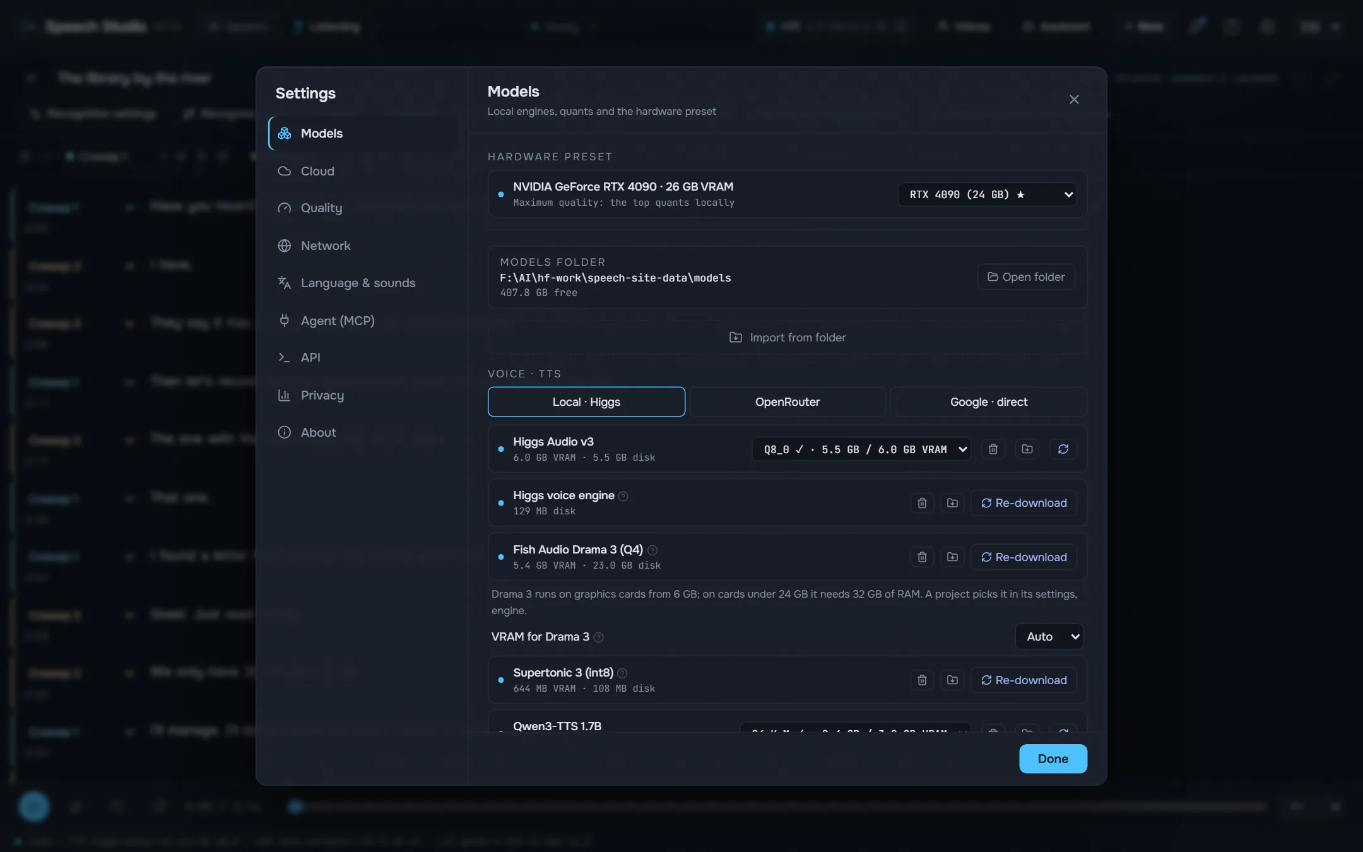The width and height of the screenshot is (1363, 852).
Task: Re-download Supertonic 3 (int8)
Action: click(1024, 680)
